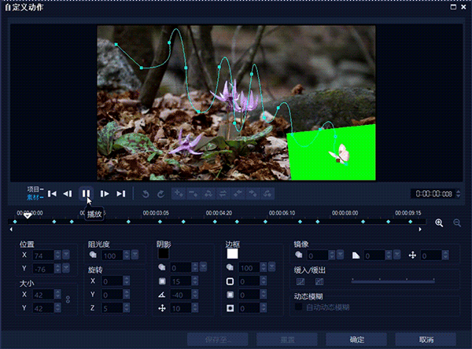Zoom out on the key frame timeline

[457, 223]
